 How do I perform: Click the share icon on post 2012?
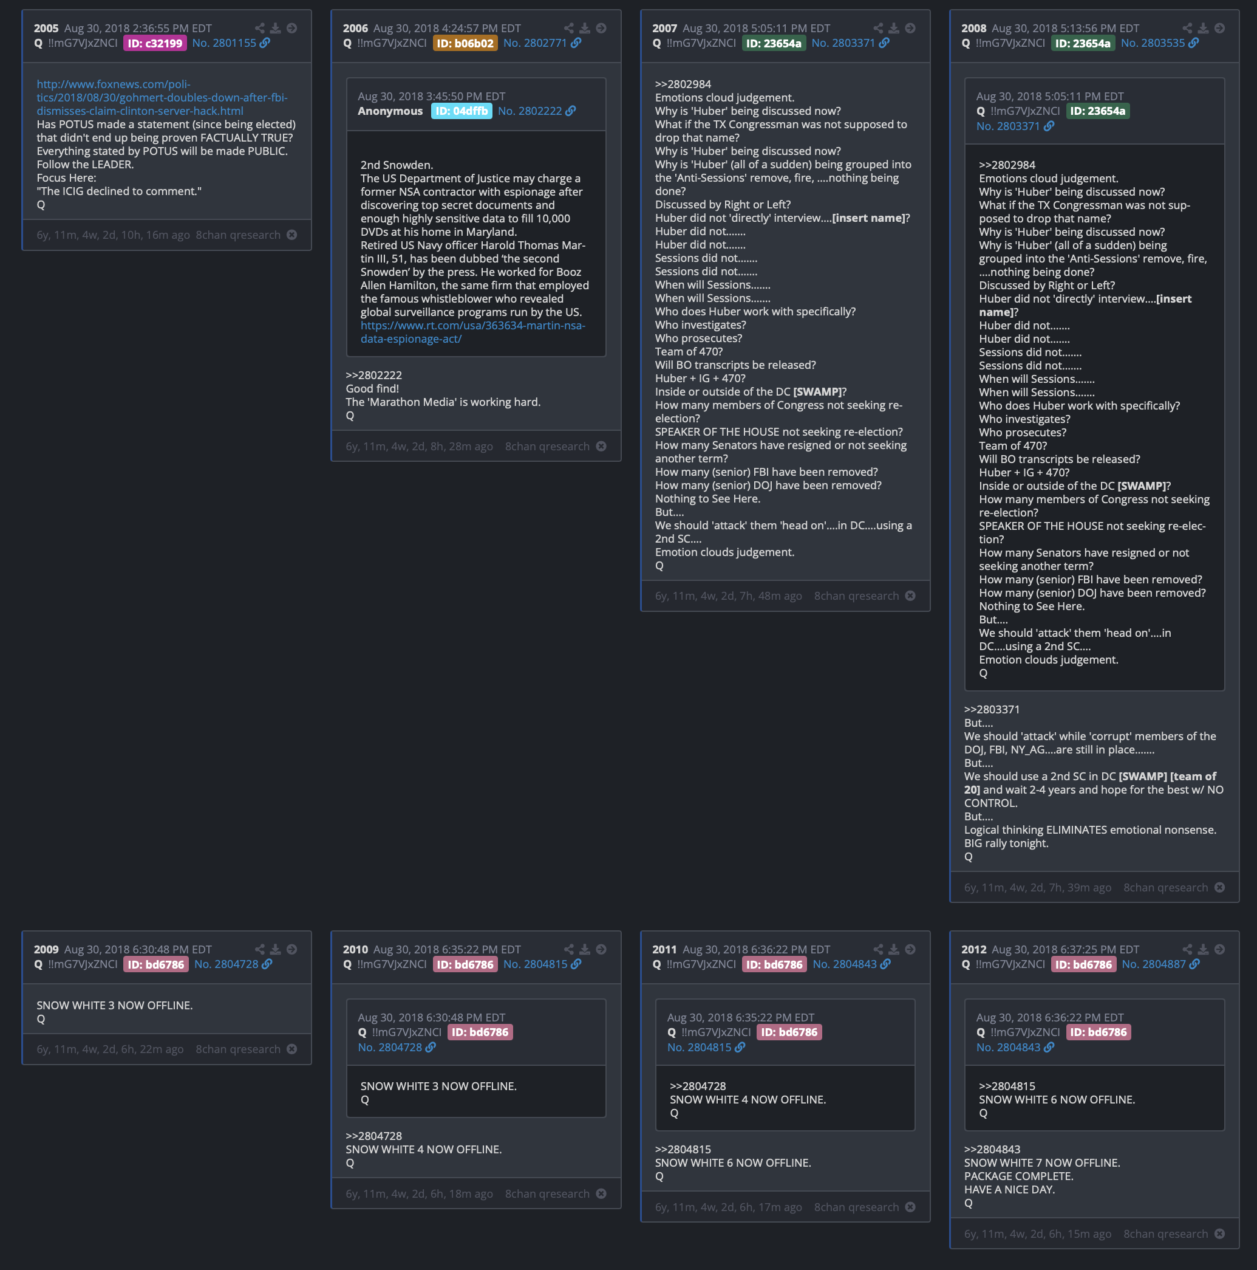pos(1187,949)
